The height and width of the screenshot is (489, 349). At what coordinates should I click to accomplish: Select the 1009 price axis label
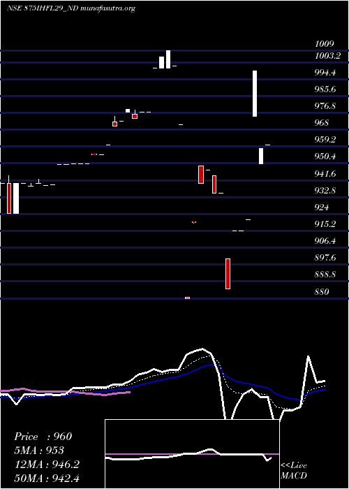point(325,43)
